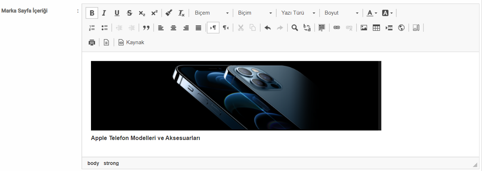Insert a block quote
The image size is (482, 171).
[146, 28]
